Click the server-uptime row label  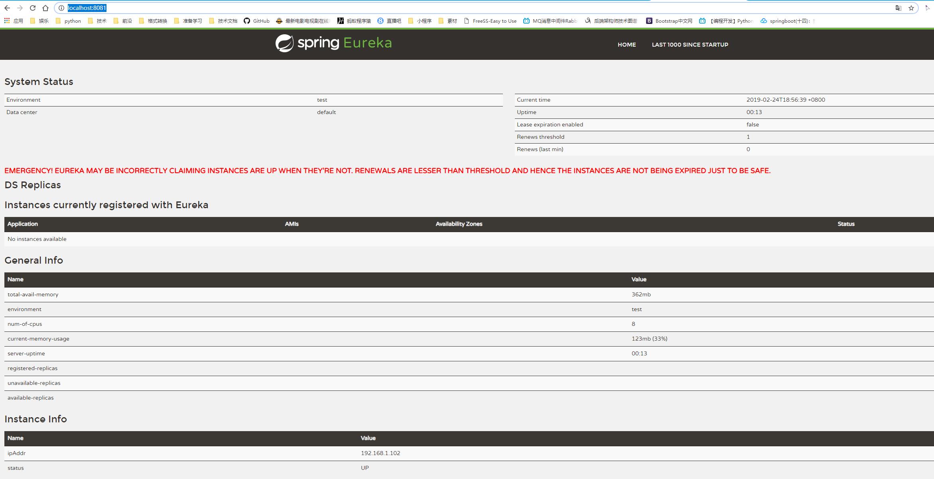[26, 353]
